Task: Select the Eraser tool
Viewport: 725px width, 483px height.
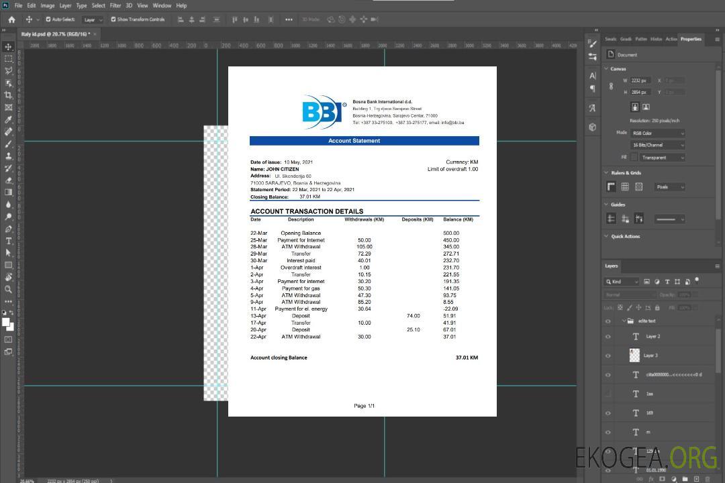Action: 8,180
